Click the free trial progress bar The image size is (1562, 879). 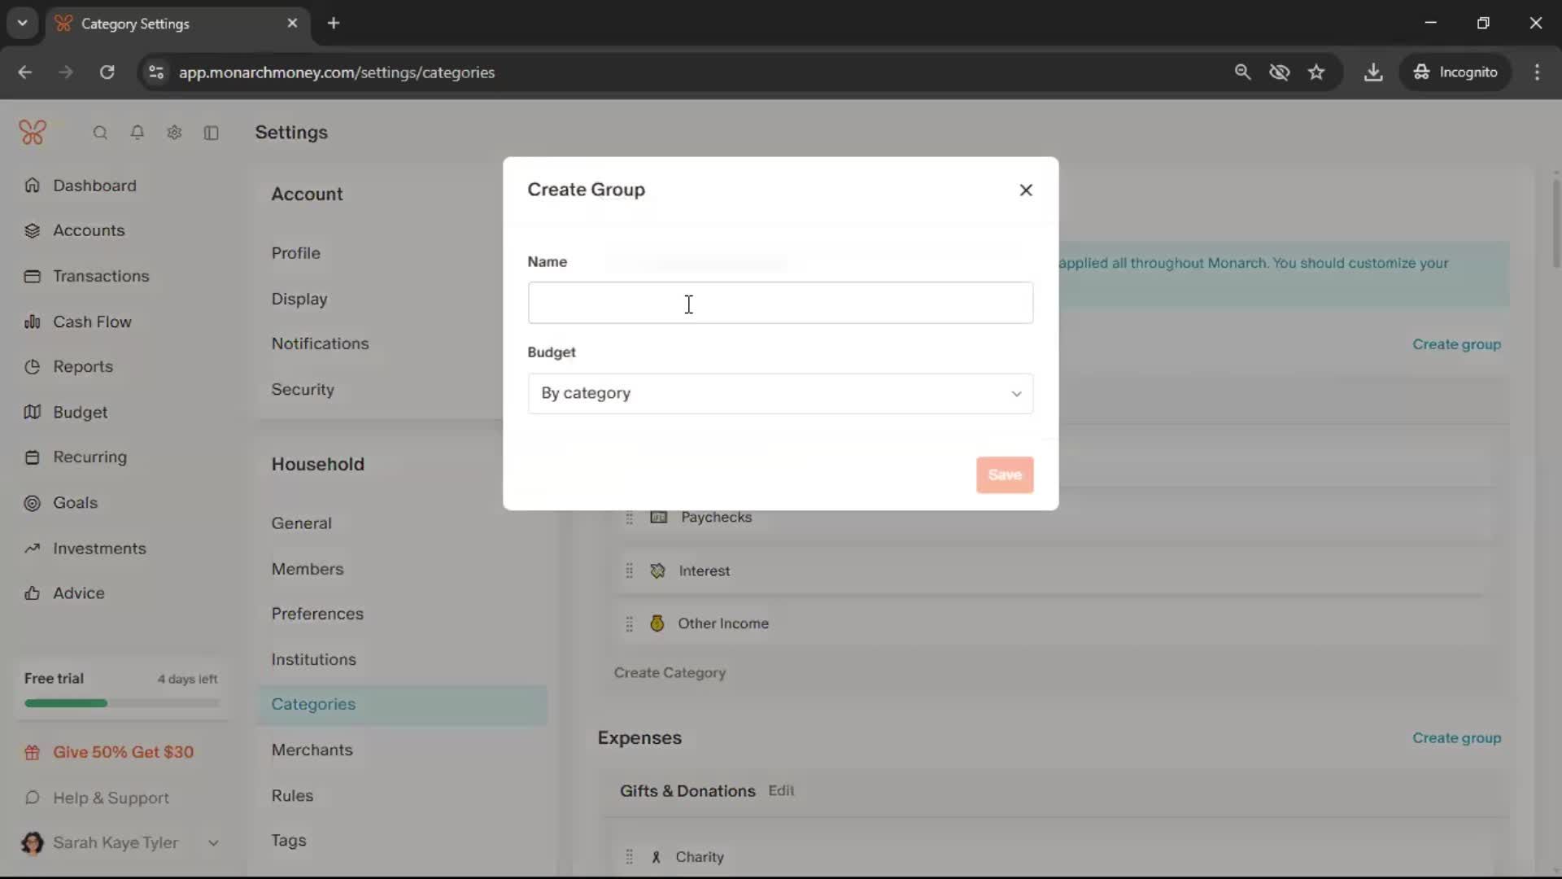coord(121,703)
